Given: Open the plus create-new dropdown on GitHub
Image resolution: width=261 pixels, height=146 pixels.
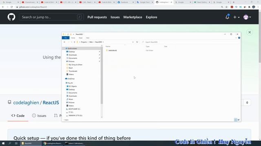Looking at the screenshot, I should [x=237, y=17].
